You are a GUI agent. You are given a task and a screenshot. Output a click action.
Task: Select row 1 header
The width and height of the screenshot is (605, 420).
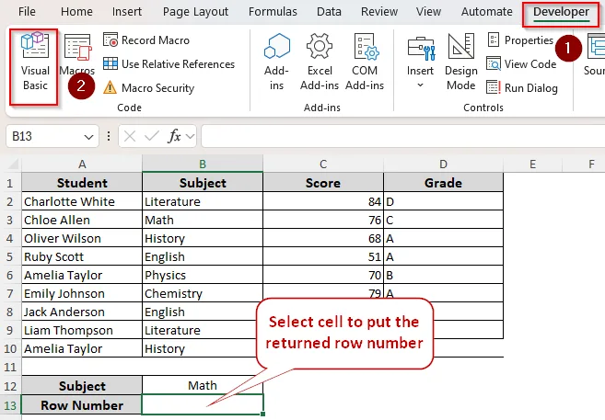point(10,183)
